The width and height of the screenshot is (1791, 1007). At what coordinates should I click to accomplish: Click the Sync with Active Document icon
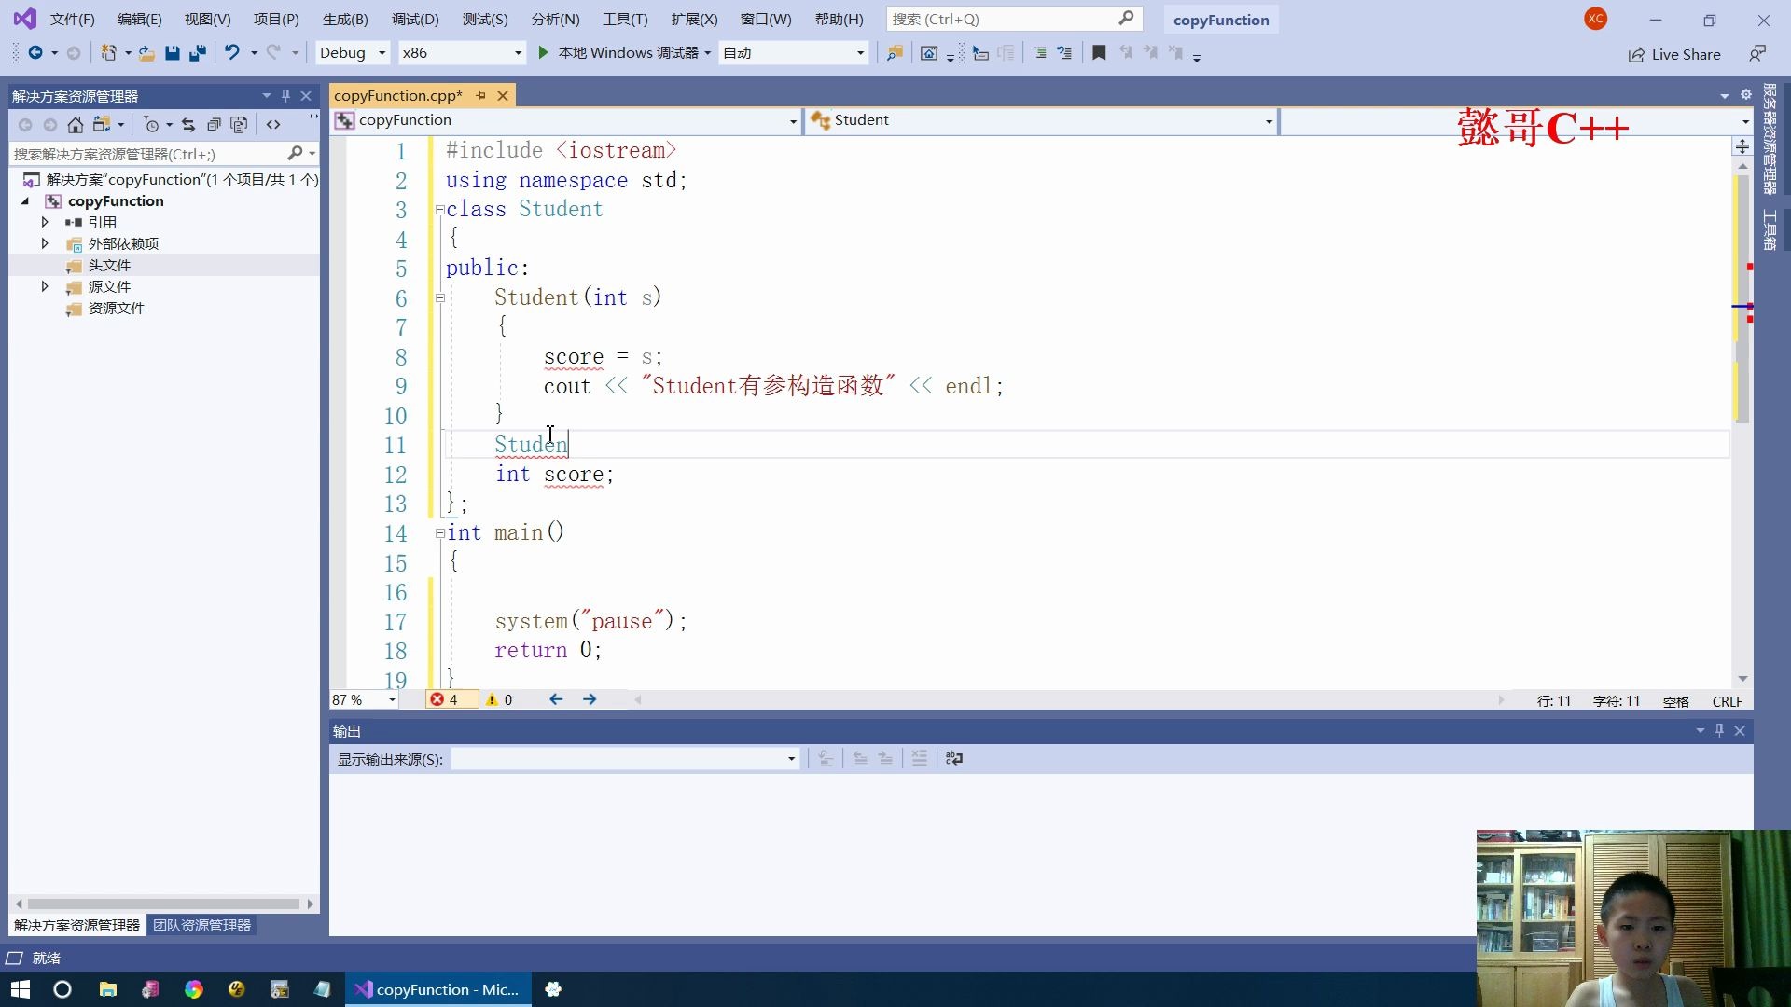pos(187,124)
